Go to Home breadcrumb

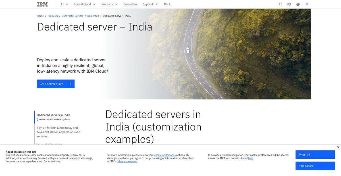click(x=40, y=16)
